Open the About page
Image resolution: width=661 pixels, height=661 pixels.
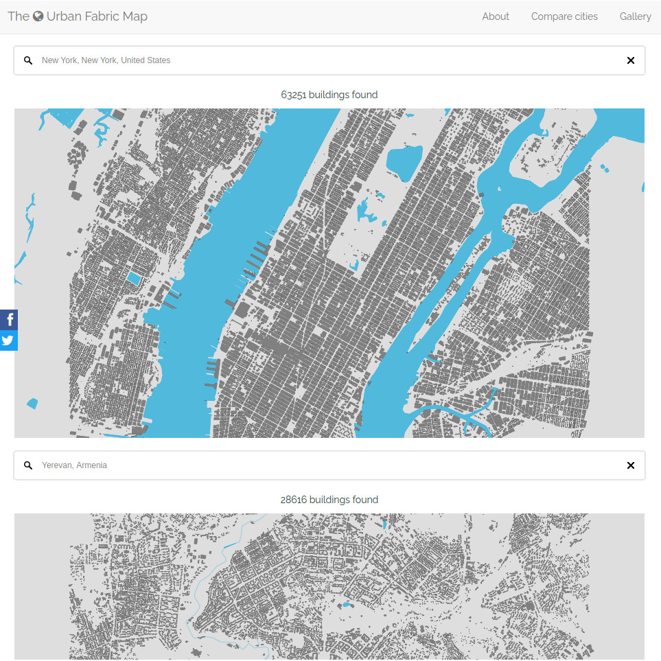496,16
